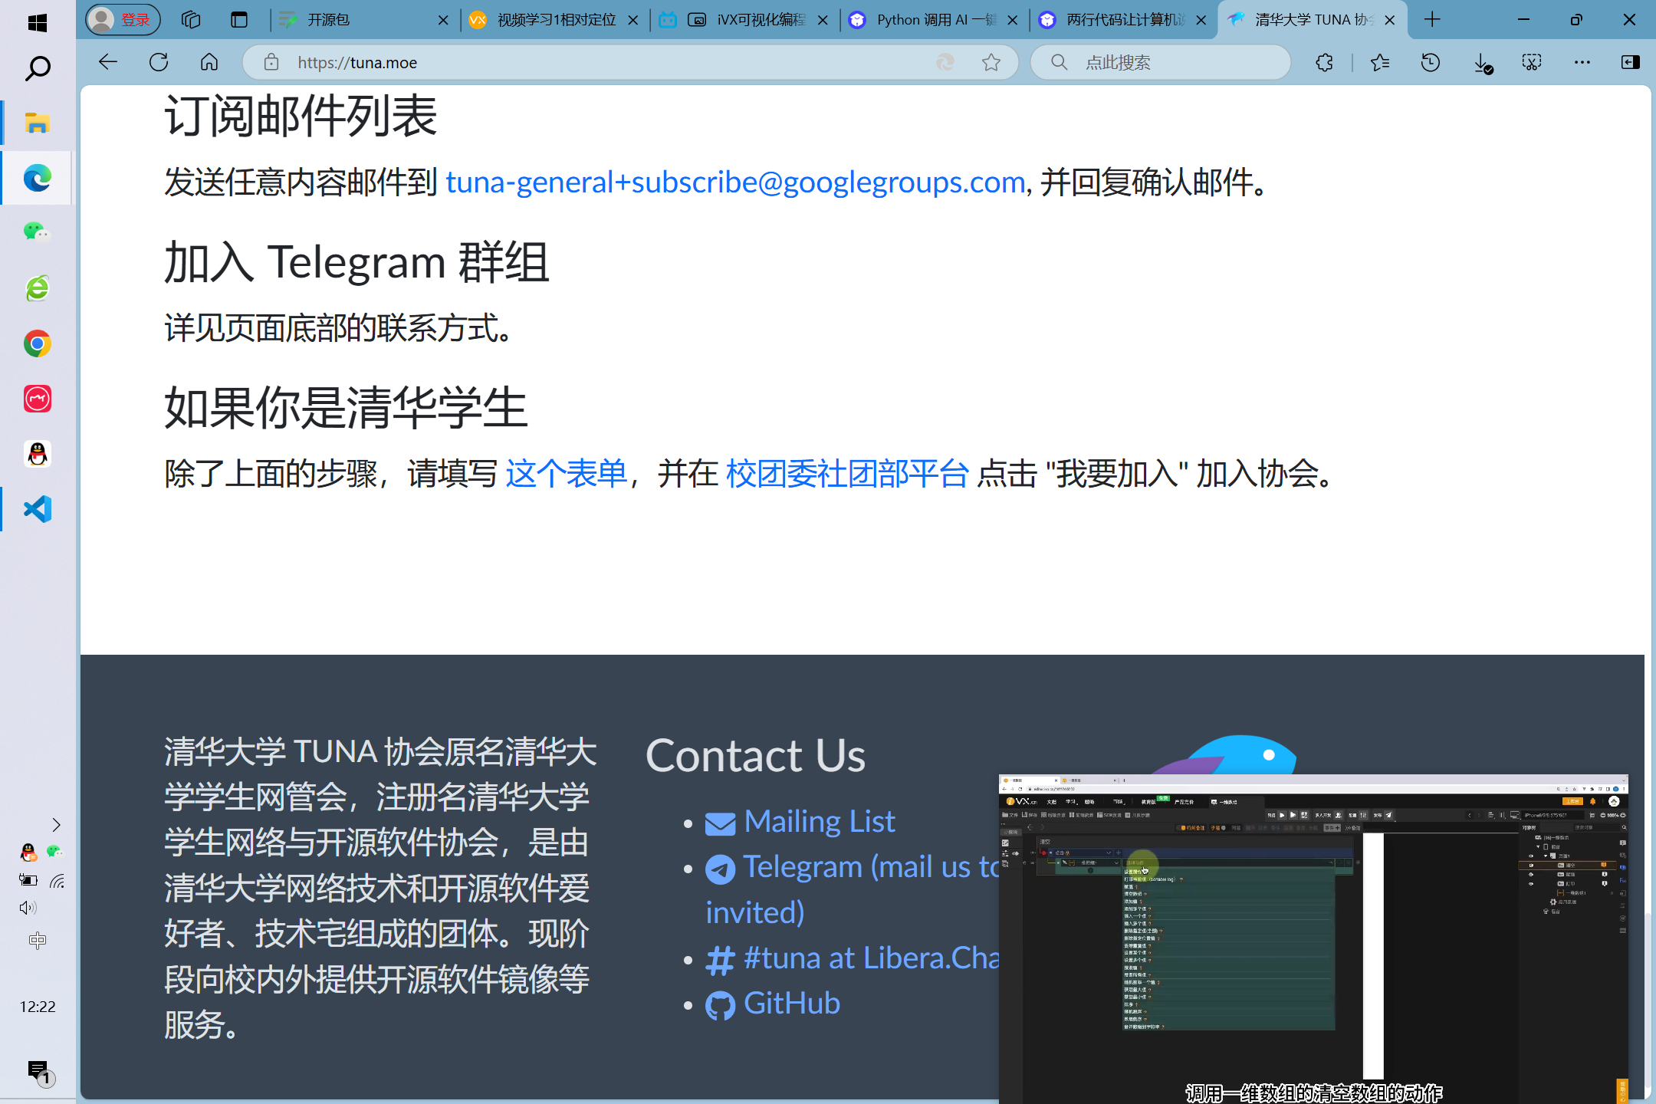Open the #tuna at Libera.Chat link
1656x1104 pixels.
point(853,958)
